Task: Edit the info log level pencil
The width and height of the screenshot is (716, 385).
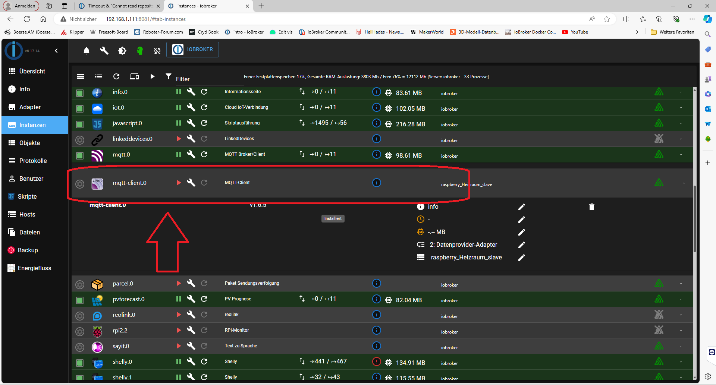Action: pyautogui.click(x=522, y=207)
